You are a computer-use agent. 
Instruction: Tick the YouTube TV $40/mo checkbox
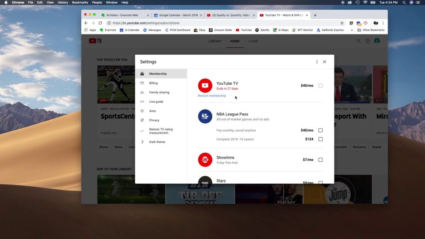click(320, 85)
